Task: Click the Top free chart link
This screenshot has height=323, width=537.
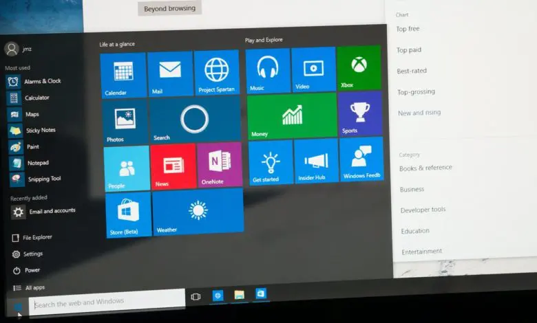Action: [x=408, y=29]
